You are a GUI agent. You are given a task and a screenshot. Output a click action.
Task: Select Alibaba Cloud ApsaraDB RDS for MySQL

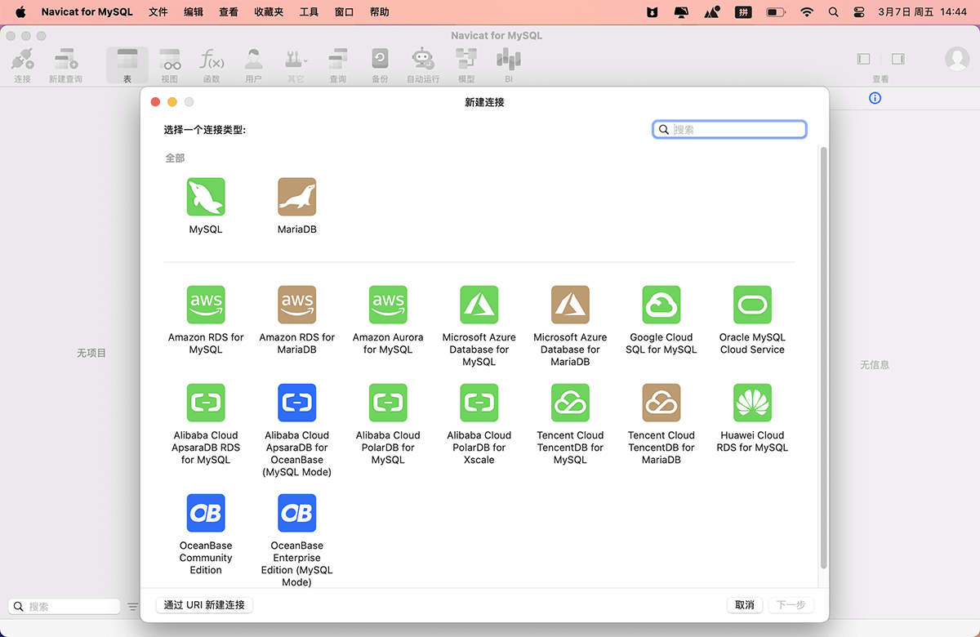206,403
